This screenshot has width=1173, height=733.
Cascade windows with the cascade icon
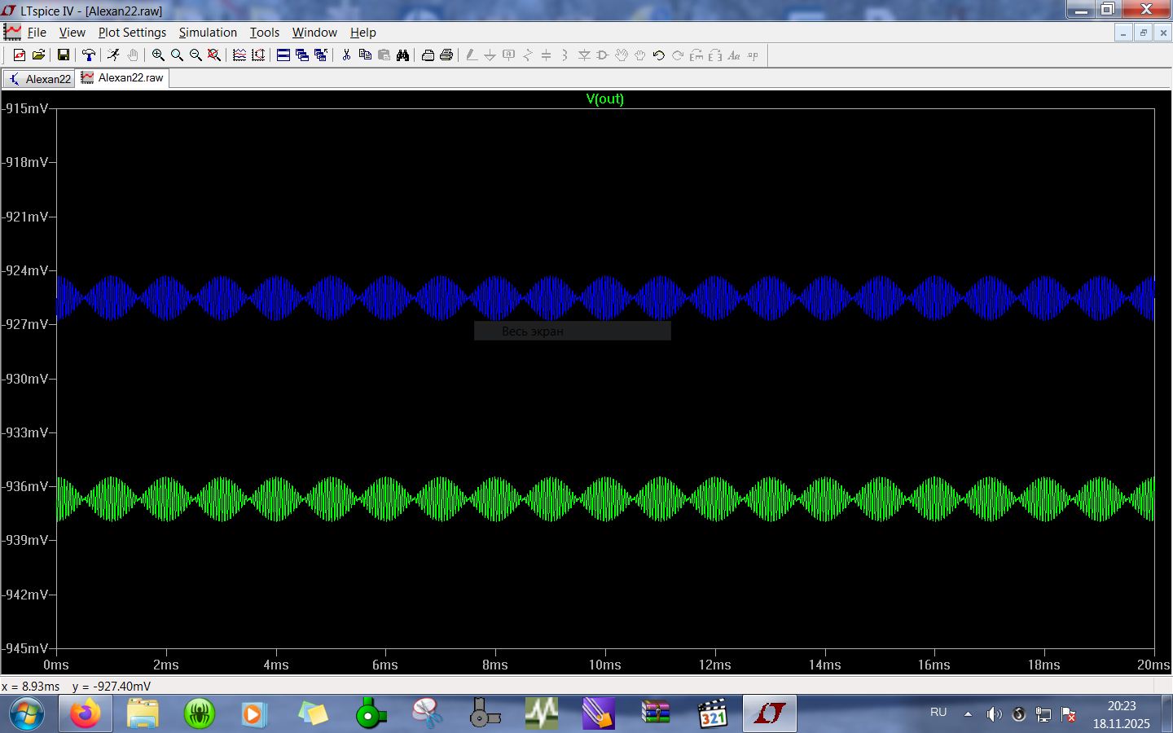(302, 55)
